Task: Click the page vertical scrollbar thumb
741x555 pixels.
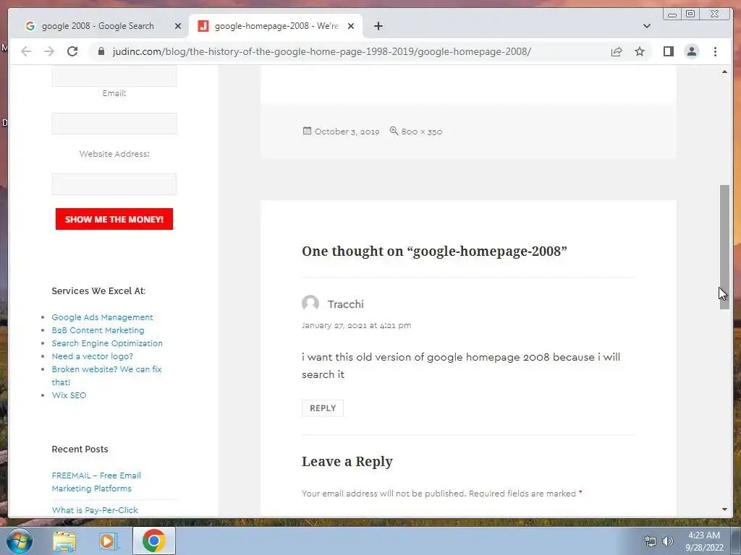Action: [724, 247]
